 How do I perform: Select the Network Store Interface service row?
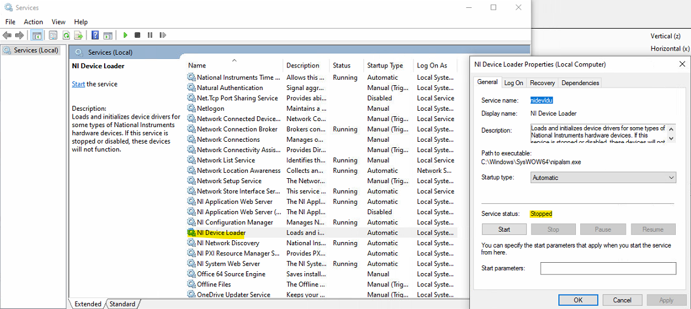point(321,191)
